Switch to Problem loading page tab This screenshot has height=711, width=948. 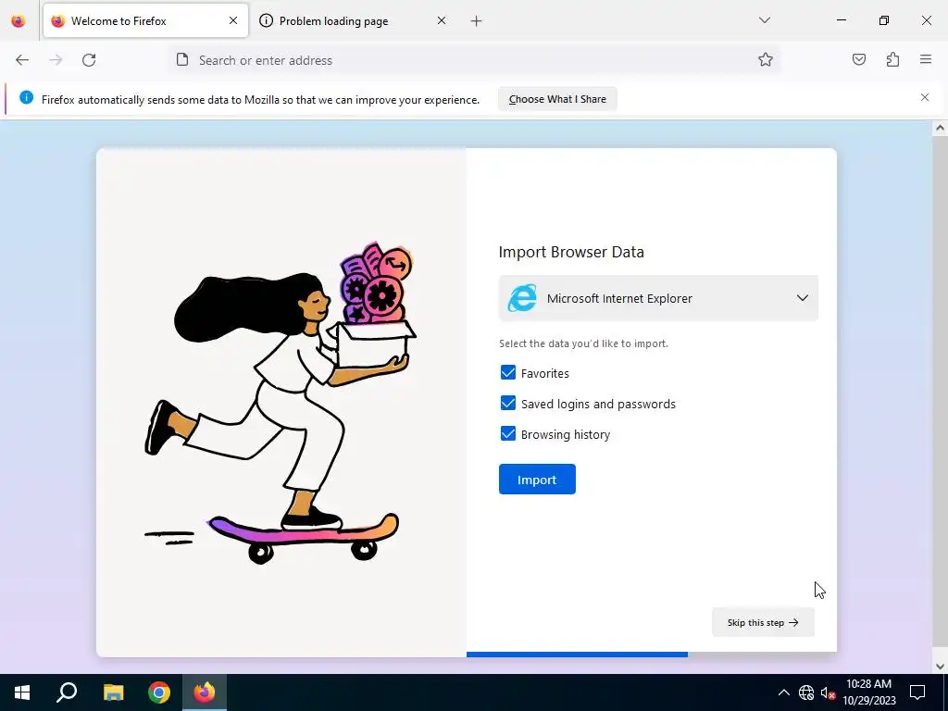354,21
